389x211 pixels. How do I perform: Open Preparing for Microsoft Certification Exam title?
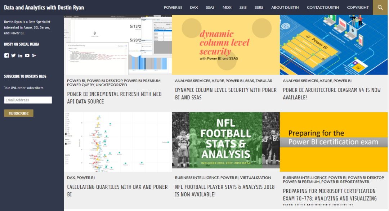point(330,196)
